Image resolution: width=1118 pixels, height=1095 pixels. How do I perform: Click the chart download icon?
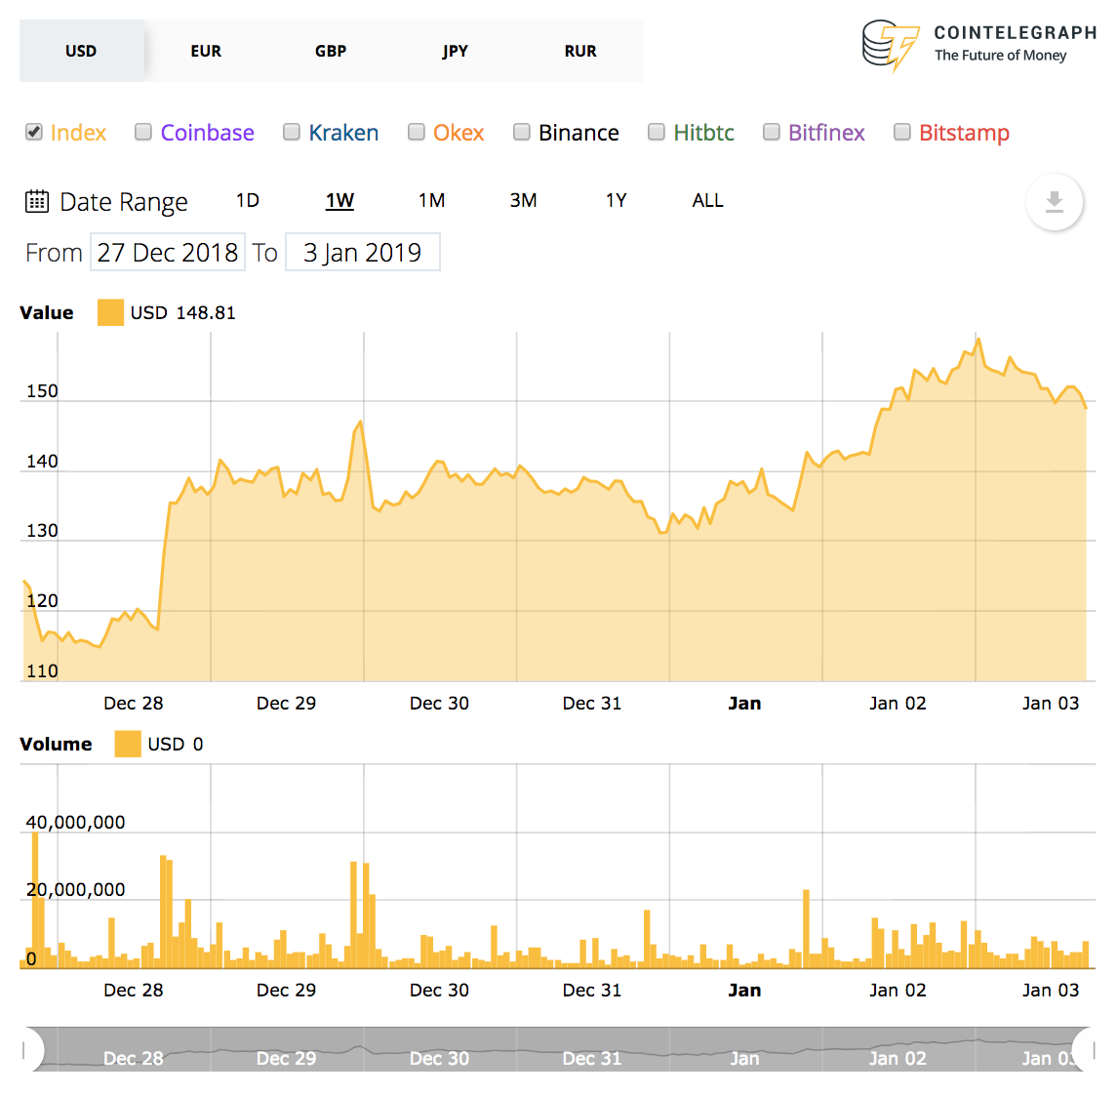[x=1055, y=202]
